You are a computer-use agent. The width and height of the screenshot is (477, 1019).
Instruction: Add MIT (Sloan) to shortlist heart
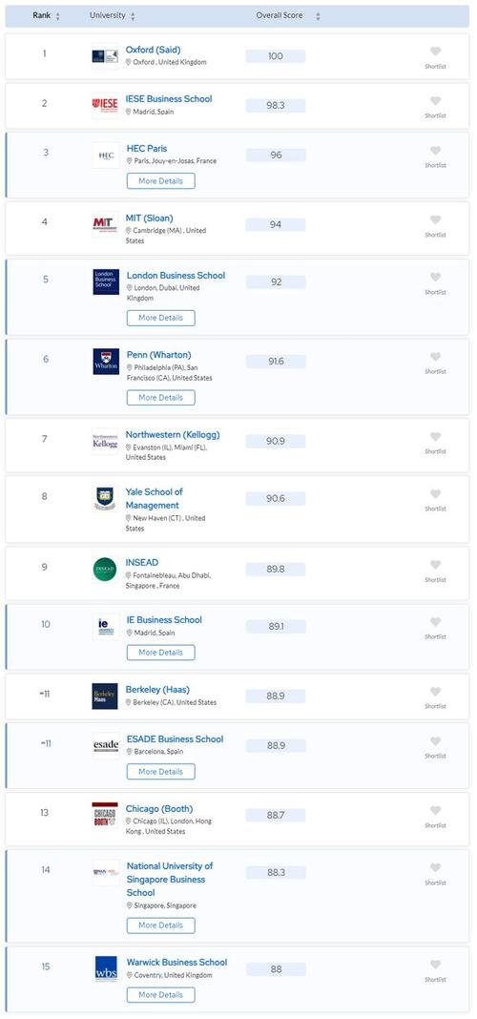[435, 219]
